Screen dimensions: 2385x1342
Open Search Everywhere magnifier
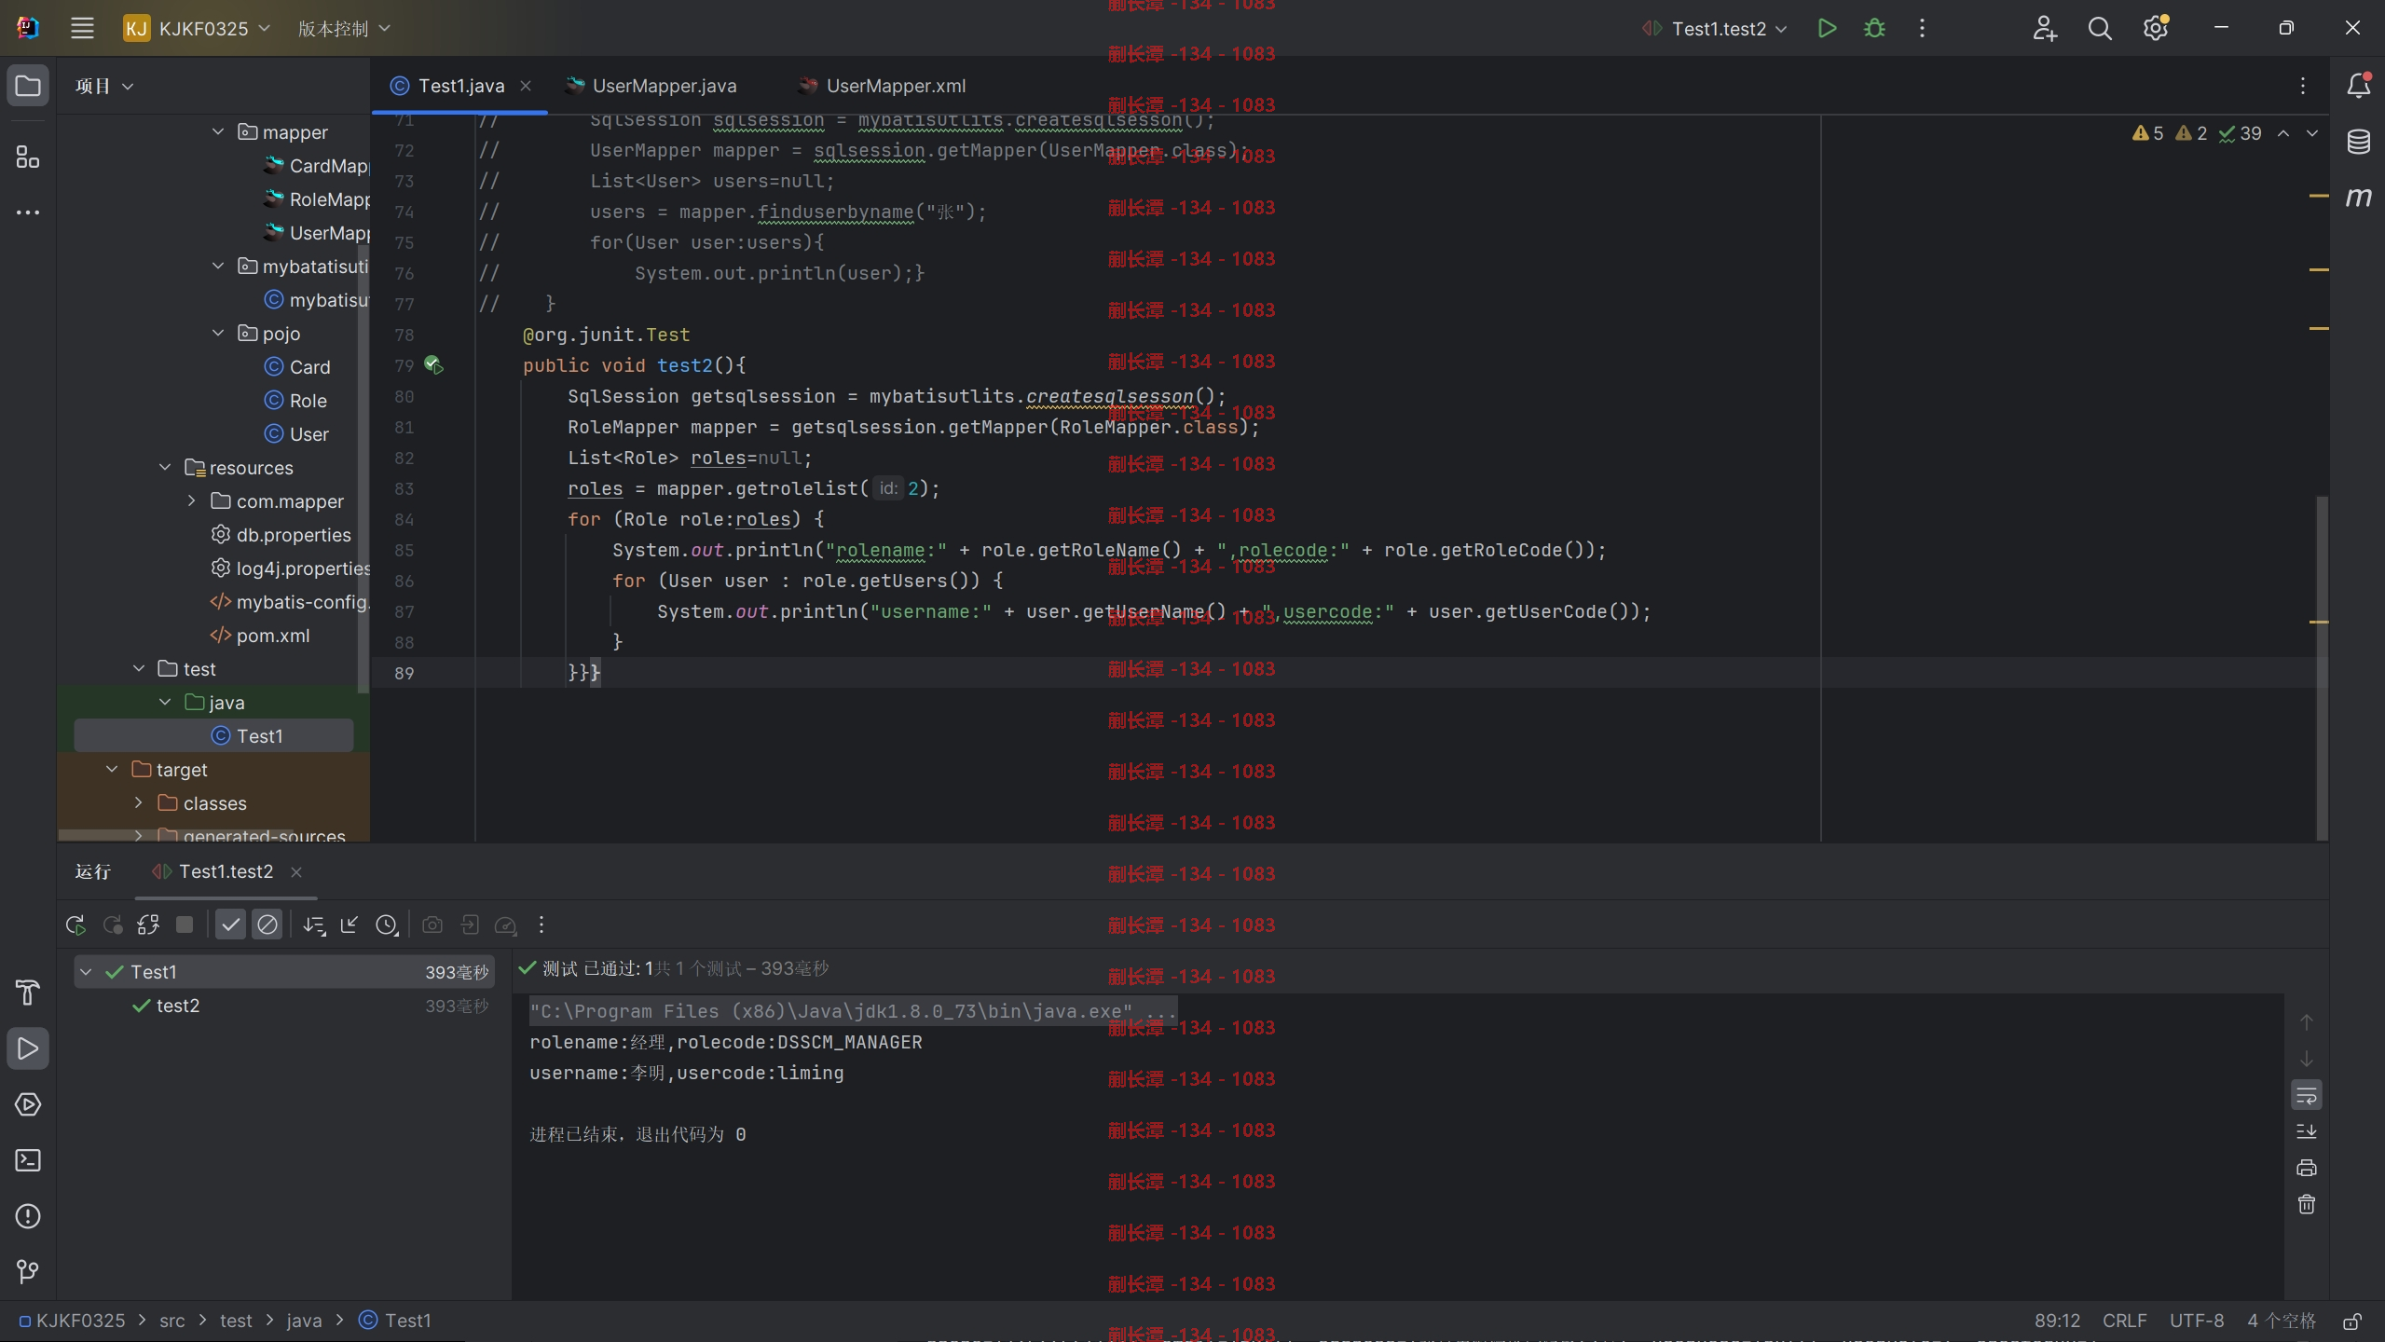click(2100, 28)
